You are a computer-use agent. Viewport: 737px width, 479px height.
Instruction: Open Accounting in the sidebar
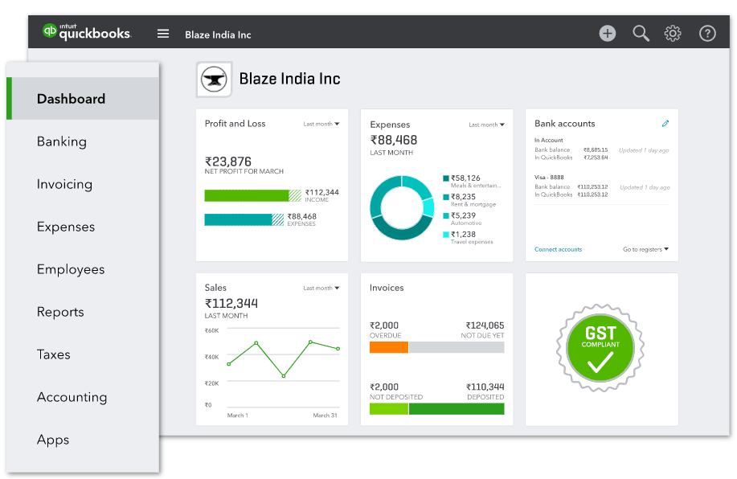click(x=72, y=397)
